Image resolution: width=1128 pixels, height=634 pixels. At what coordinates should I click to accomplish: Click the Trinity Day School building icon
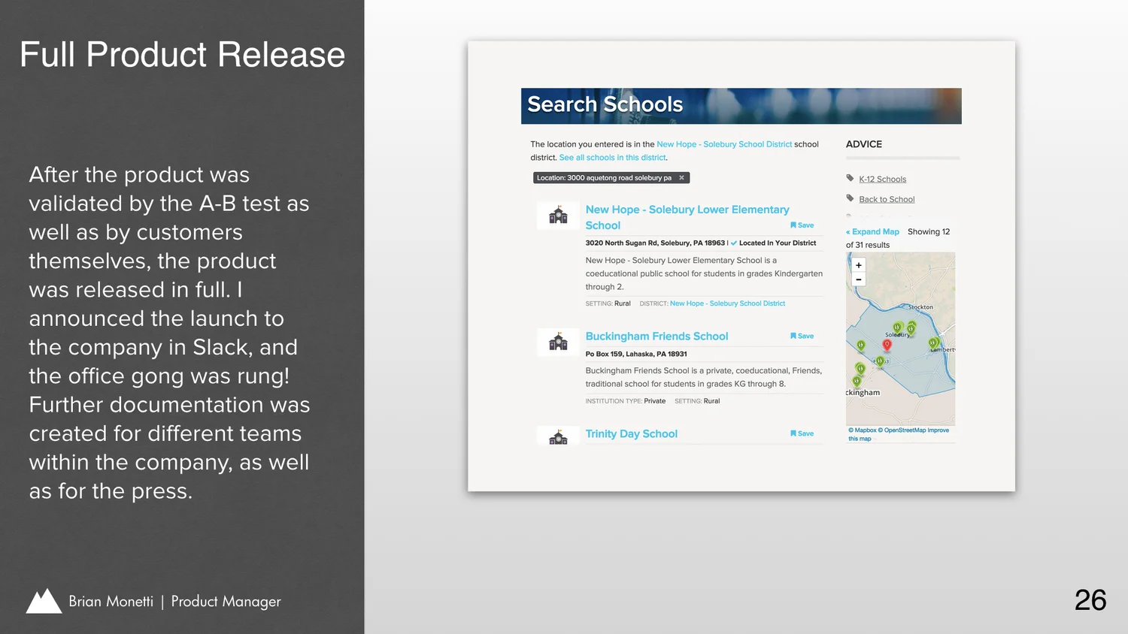coord(558,436)
